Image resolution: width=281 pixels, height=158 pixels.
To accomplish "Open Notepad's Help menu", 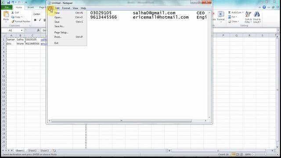I will 83,8.
